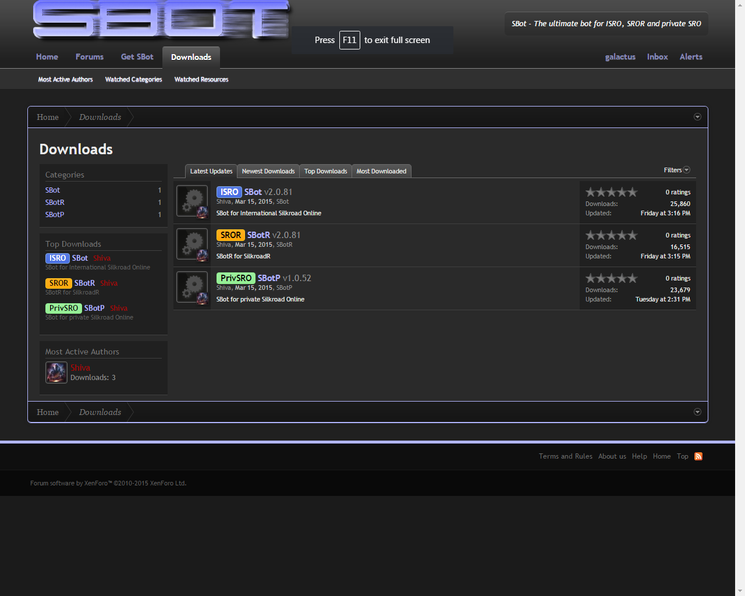Open the SBot v2.0.81 resource title

point(253,192)
